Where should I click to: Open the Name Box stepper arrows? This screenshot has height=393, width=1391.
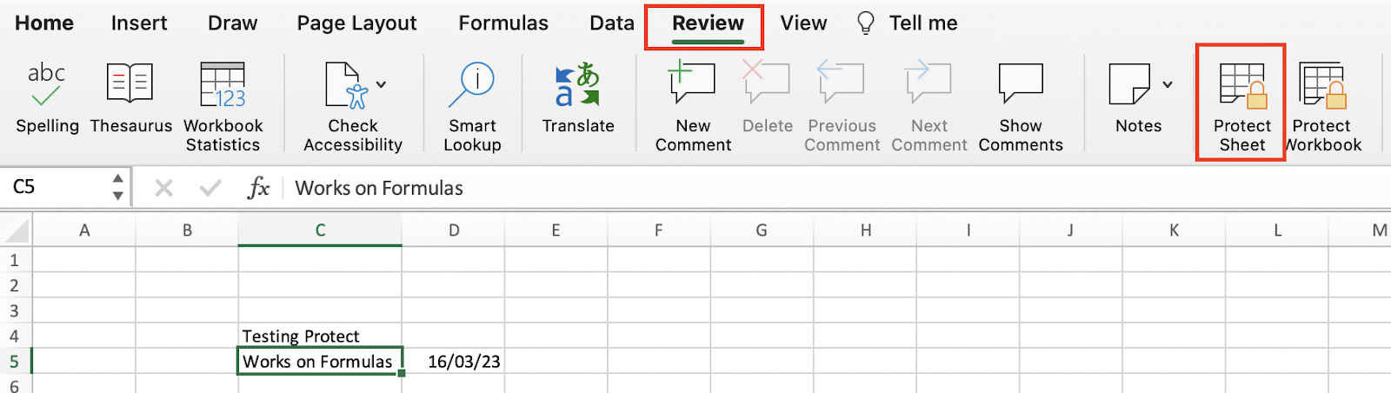117,187
